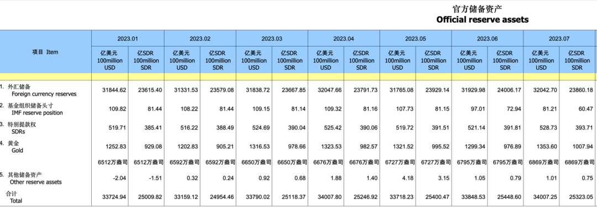Select Total value 24954.46
This screenshot has width=597, height=207.
point(222,197)
